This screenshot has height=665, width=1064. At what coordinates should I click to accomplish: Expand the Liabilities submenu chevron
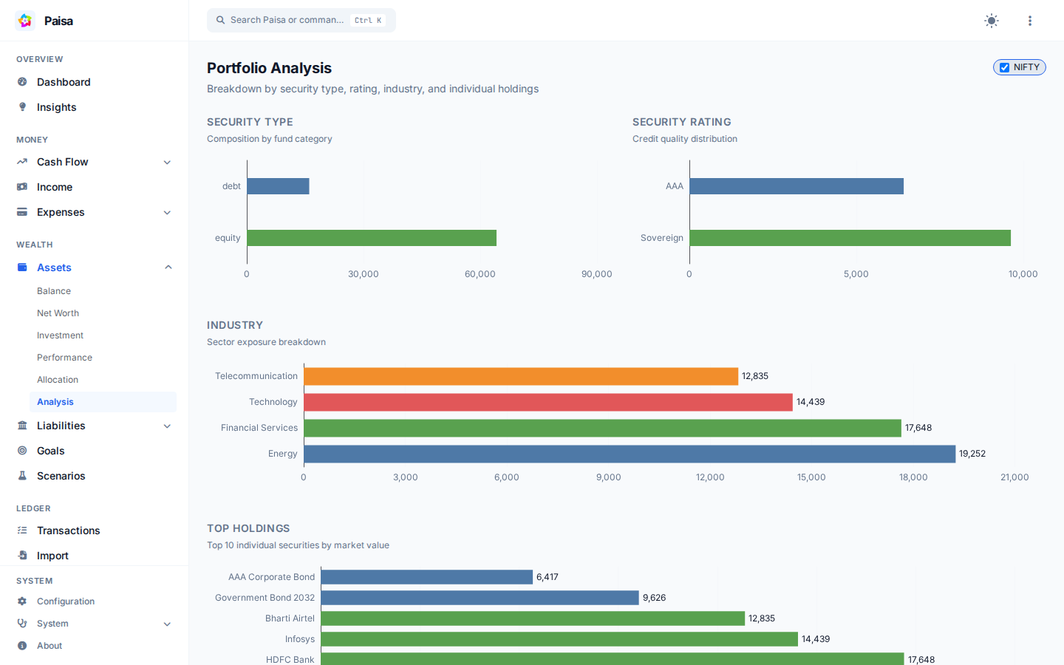coord(167,426)
